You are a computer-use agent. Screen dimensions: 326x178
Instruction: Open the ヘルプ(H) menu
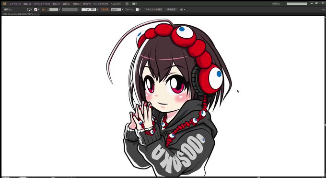(x=116, y=4)
